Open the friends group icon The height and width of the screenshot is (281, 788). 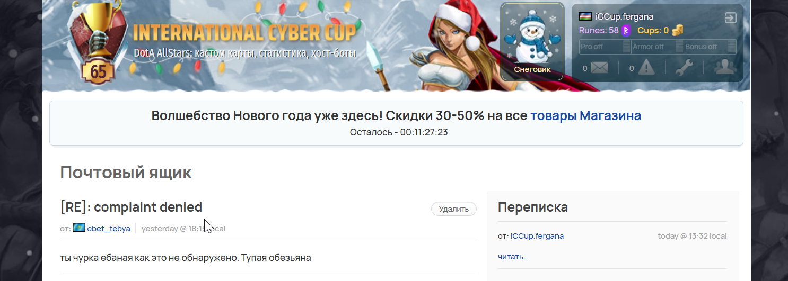pos(724,67)
